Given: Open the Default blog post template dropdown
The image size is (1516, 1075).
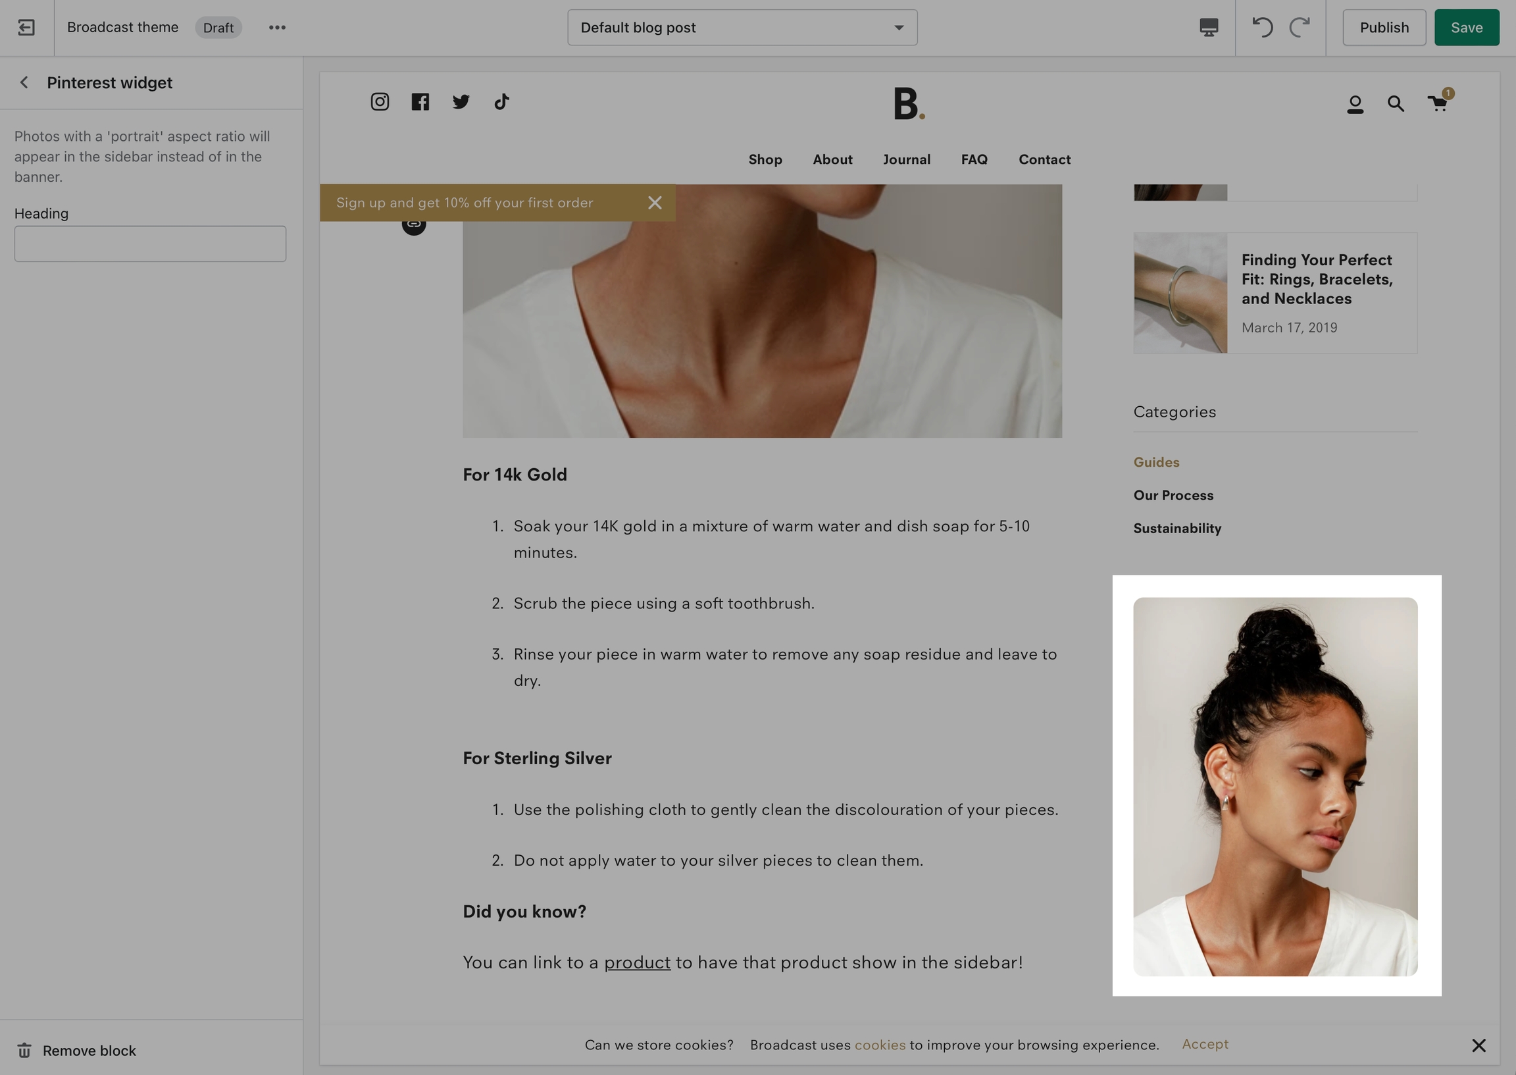Looking at the screenshot, I should pyautogui.click(x=742, y=27).
